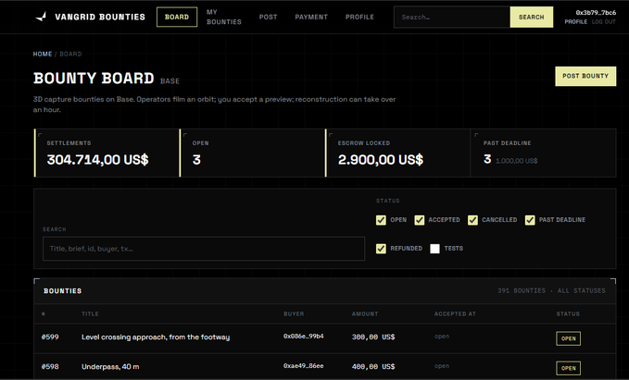Click the wallet address 0x3b79…7bc6
The image size is (629, 380).
(596, 12)
